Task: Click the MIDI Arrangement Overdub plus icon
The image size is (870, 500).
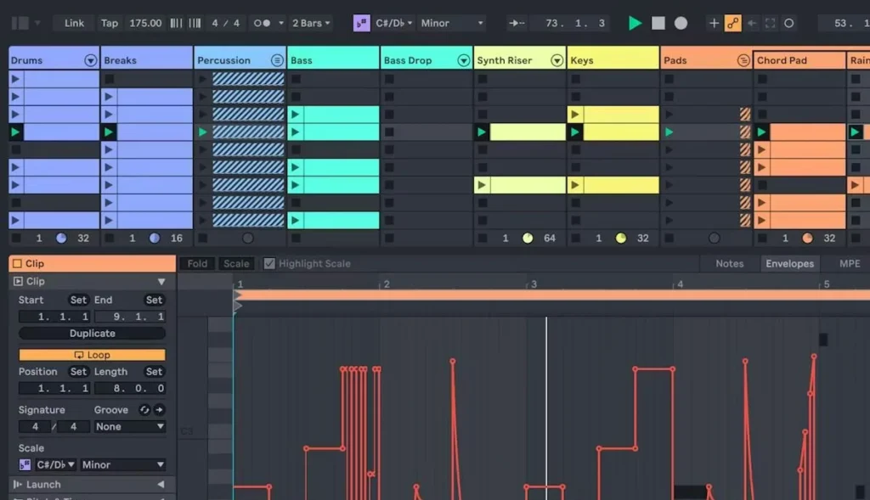Action: (714, 23)
